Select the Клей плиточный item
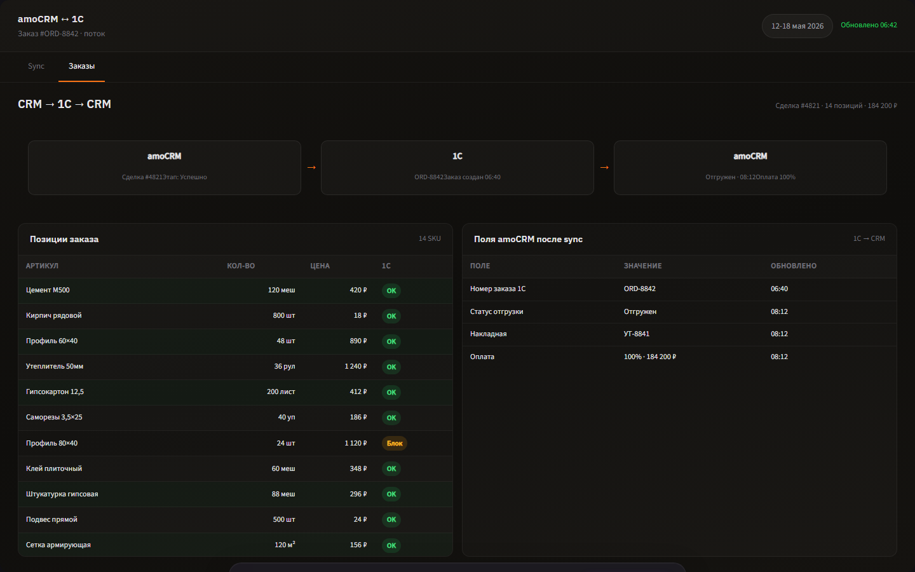 tap(54, 468)
